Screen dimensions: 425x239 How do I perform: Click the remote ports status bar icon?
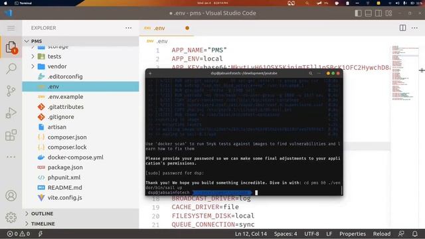pos(40,234)
